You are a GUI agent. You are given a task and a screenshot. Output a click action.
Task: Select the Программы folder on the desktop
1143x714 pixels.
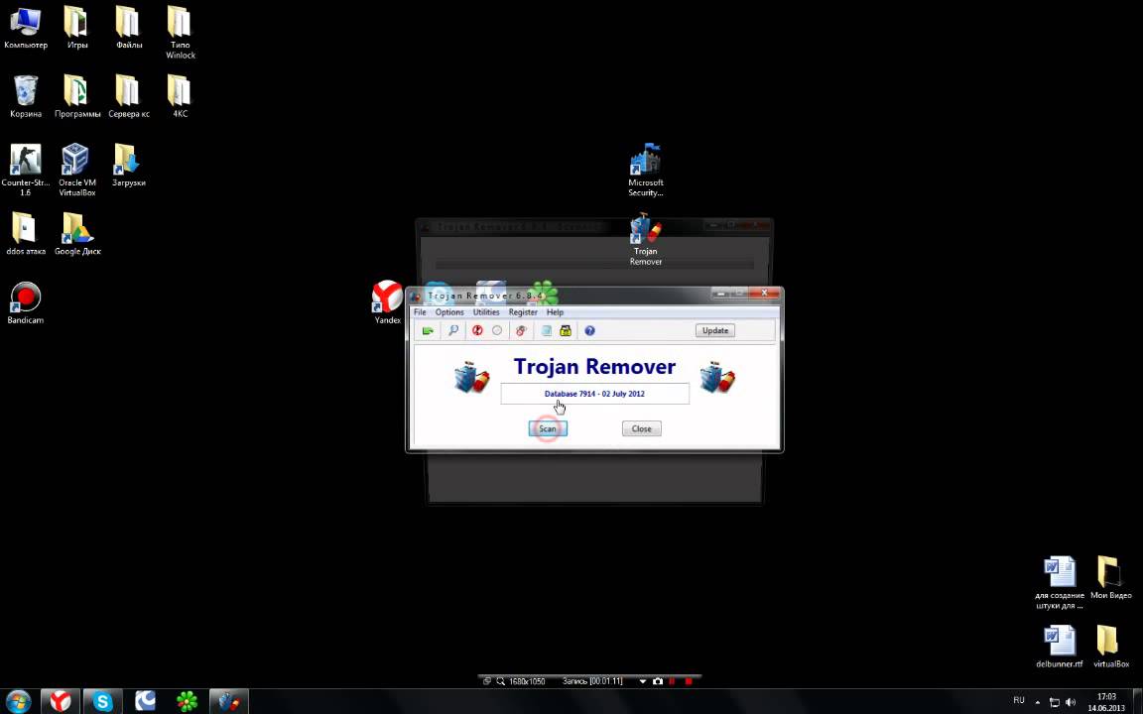pyautogui.click(x=77, y=96)
